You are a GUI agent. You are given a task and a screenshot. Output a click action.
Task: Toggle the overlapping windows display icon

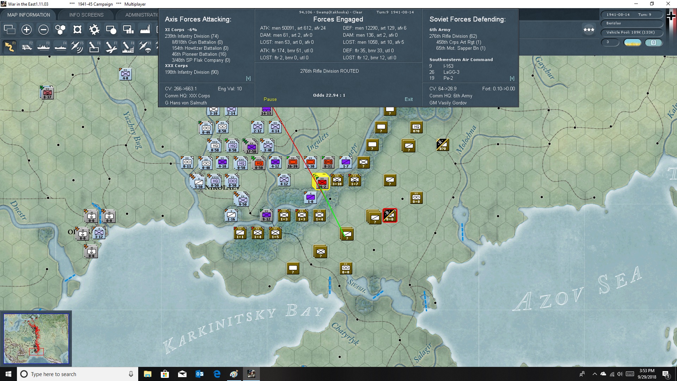tap(10, 30)
